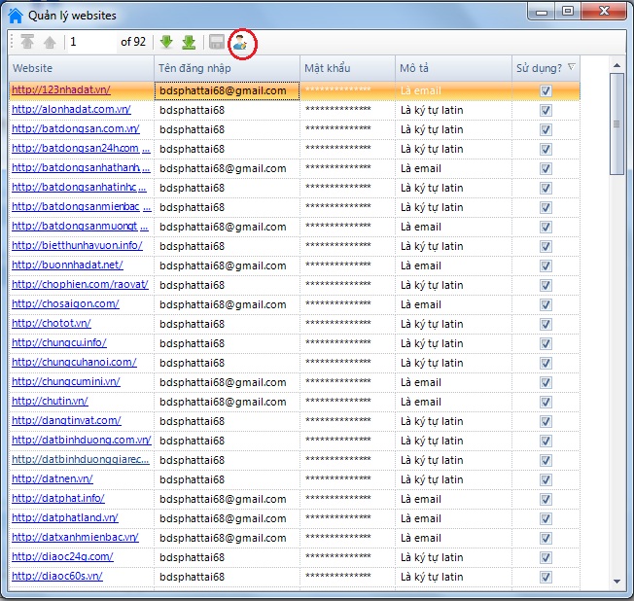634x601 pixels.
Task: Click the vertical scrollbar down arrow
Action: click(616, 581)
